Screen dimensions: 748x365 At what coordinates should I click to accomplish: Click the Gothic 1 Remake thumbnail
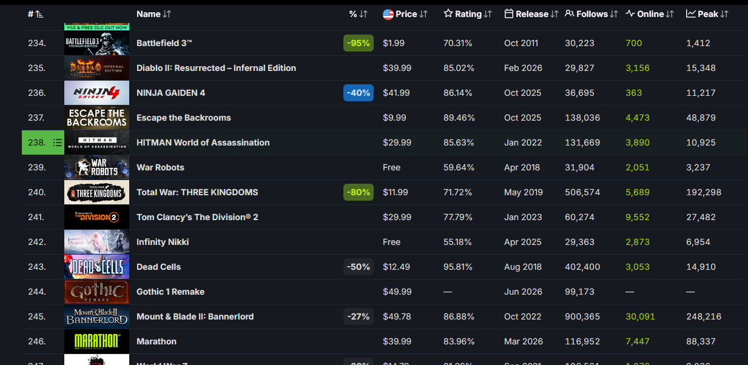point(96,292)
